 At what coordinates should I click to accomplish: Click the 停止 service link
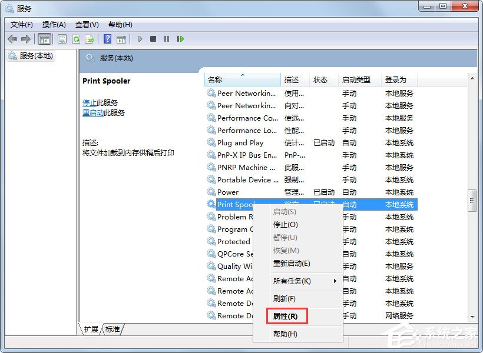click(x=91, y=102)
